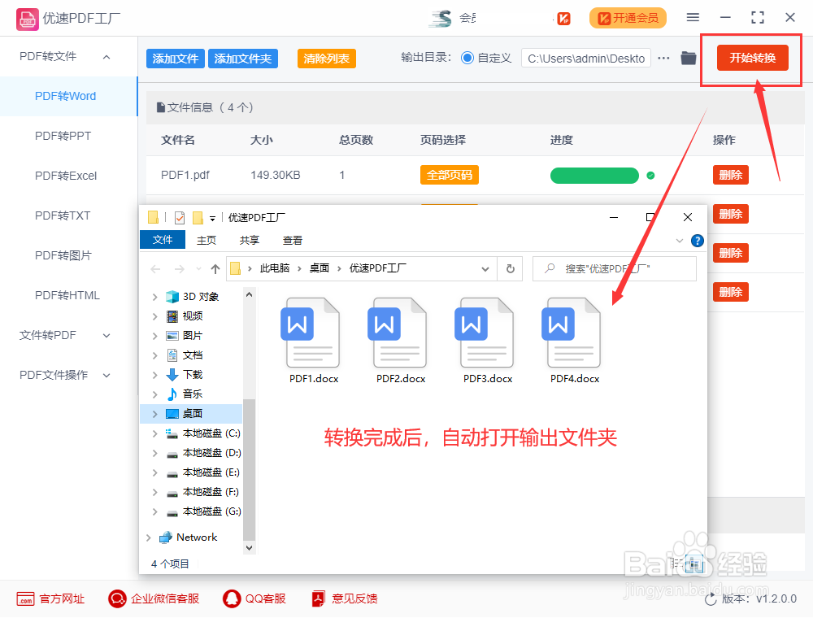Click the version refresh icon
Image resolution: width=813 pixels, height=618 pixels.
711,599
